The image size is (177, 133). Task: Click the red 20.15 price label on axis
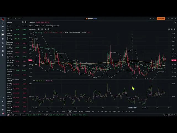click(x=30, y=60)
